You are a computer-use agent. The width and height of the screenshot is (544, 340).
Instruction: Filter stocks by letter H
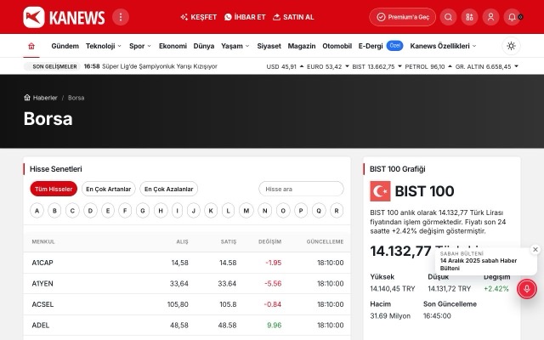[161, 211]
